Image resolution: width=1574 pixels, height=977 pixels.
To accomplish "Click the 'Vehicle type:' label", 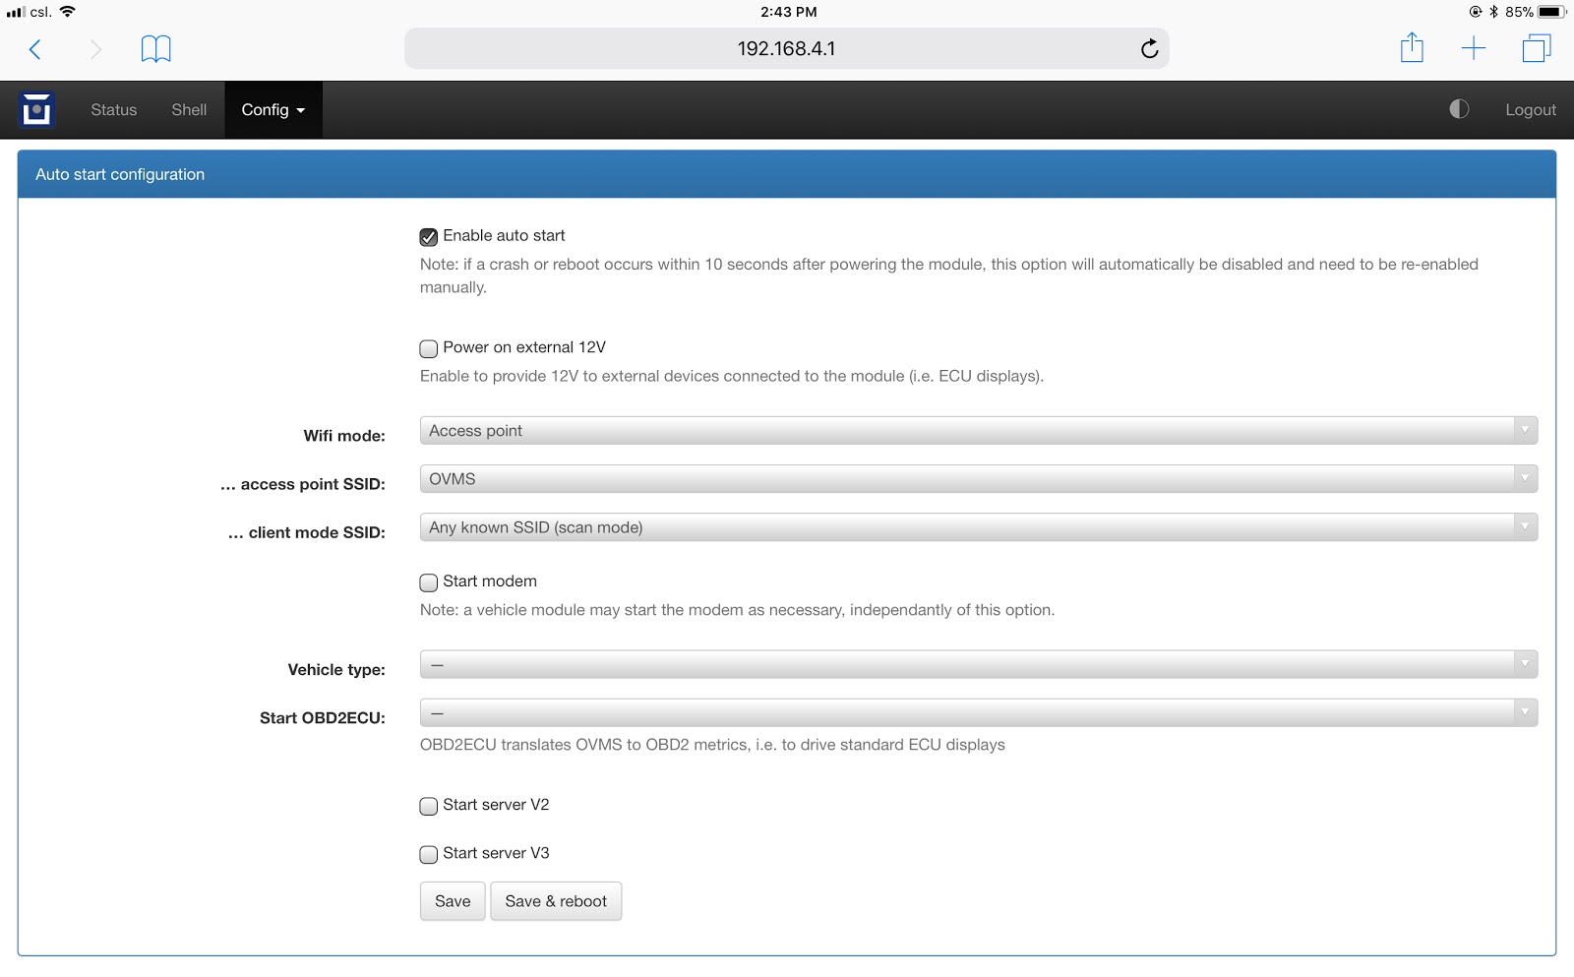I will tap(336, 670).
